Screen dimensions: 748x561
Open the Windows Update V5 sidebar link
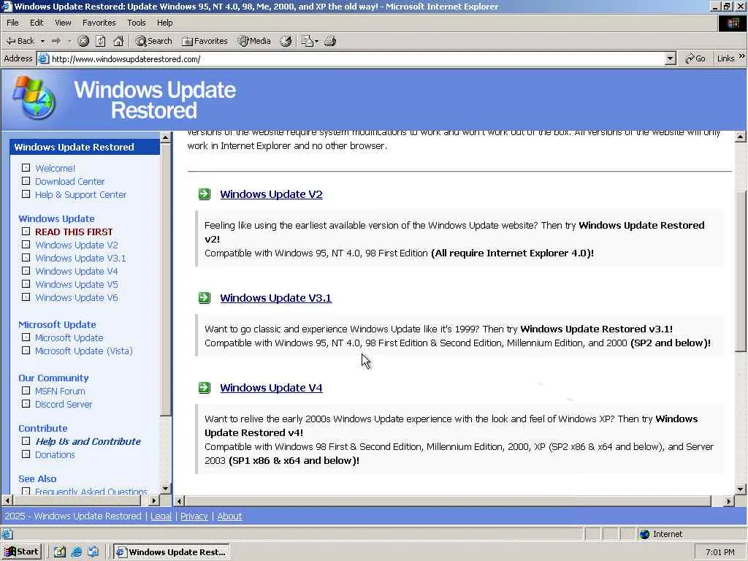point(76,284)
